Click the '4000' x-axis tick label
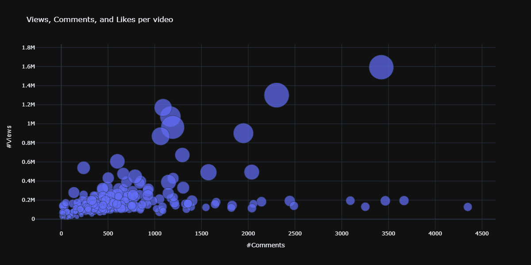Image resolution: width=531 pixels, height=265 pixels. 435,233
